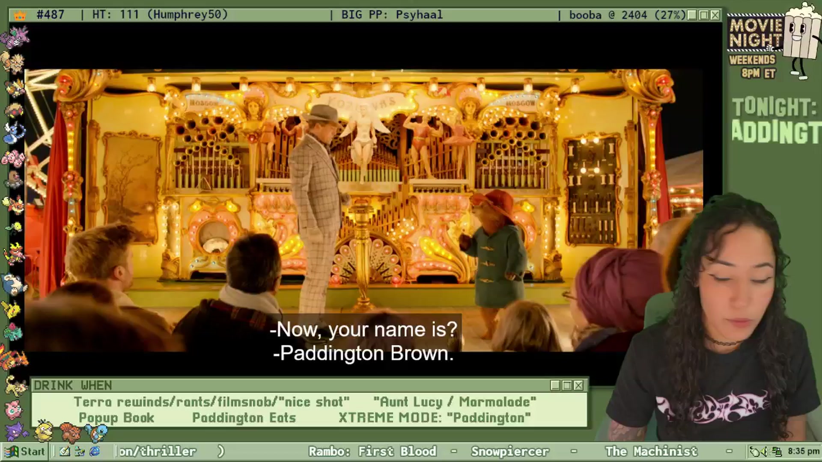Click 'BIG PP: Psyhaal' in the top bar
This screenshot has width=822, height=462.
click(x=392, y=15)
